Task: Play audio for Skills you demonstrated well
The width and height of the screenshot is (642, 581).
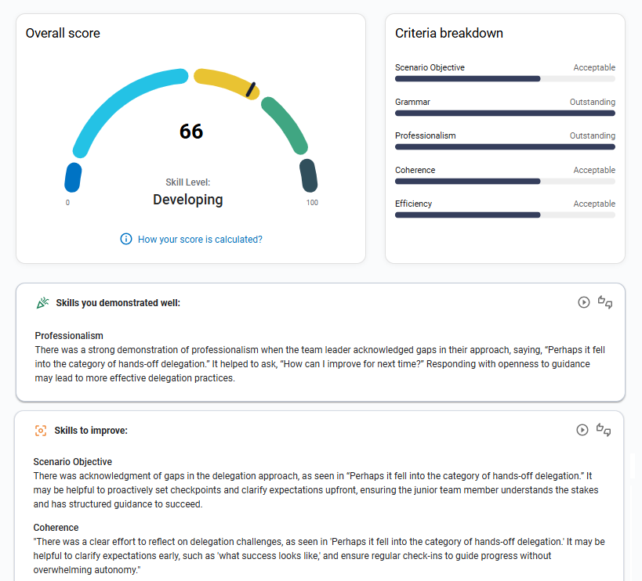Action: pos(583,302)
